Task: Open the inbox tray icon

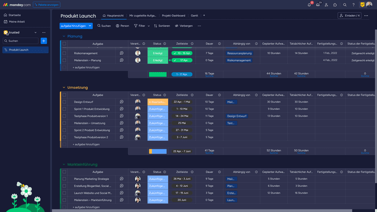Action: tap(318, 5)
